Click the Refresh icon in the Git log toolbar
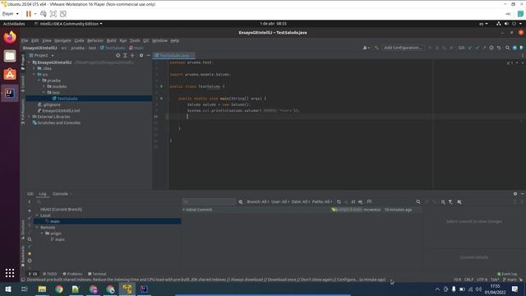 tap(339, 201)
